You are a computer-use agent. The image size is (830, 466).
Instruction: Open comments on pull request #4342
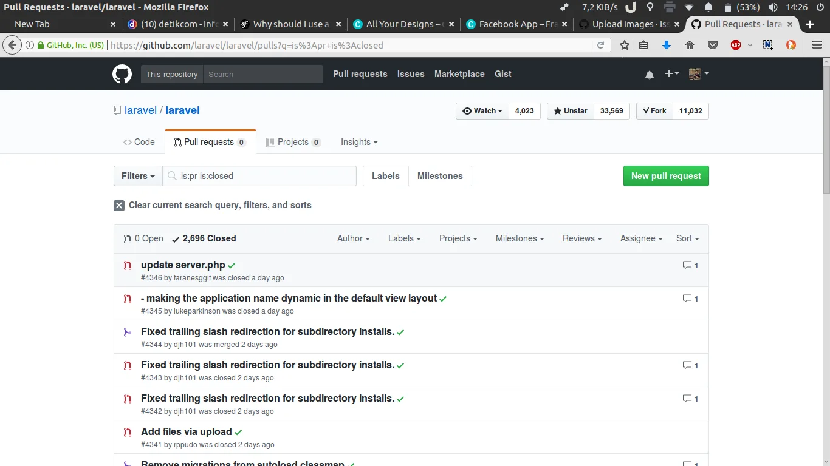[690, 399]
